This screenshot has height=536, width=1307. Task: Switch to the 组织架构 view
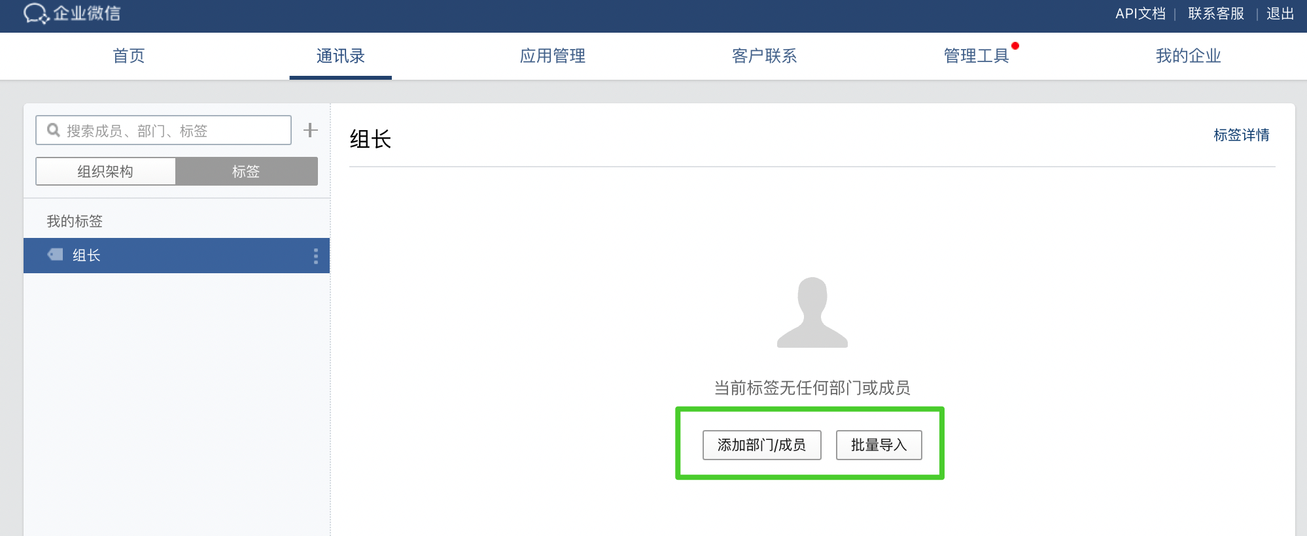[105, 171]
